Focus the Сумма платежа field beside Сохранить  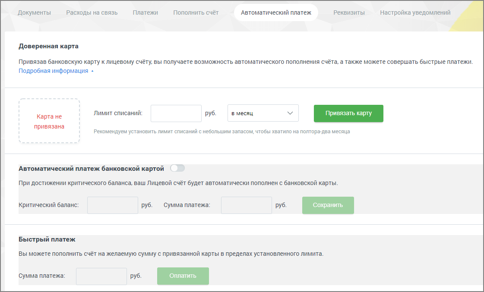tap(247, 205)
